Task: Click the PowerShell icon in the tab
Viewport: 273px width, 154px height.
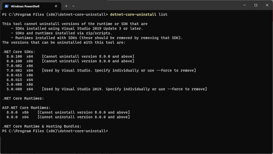Action: pos(7,6)
